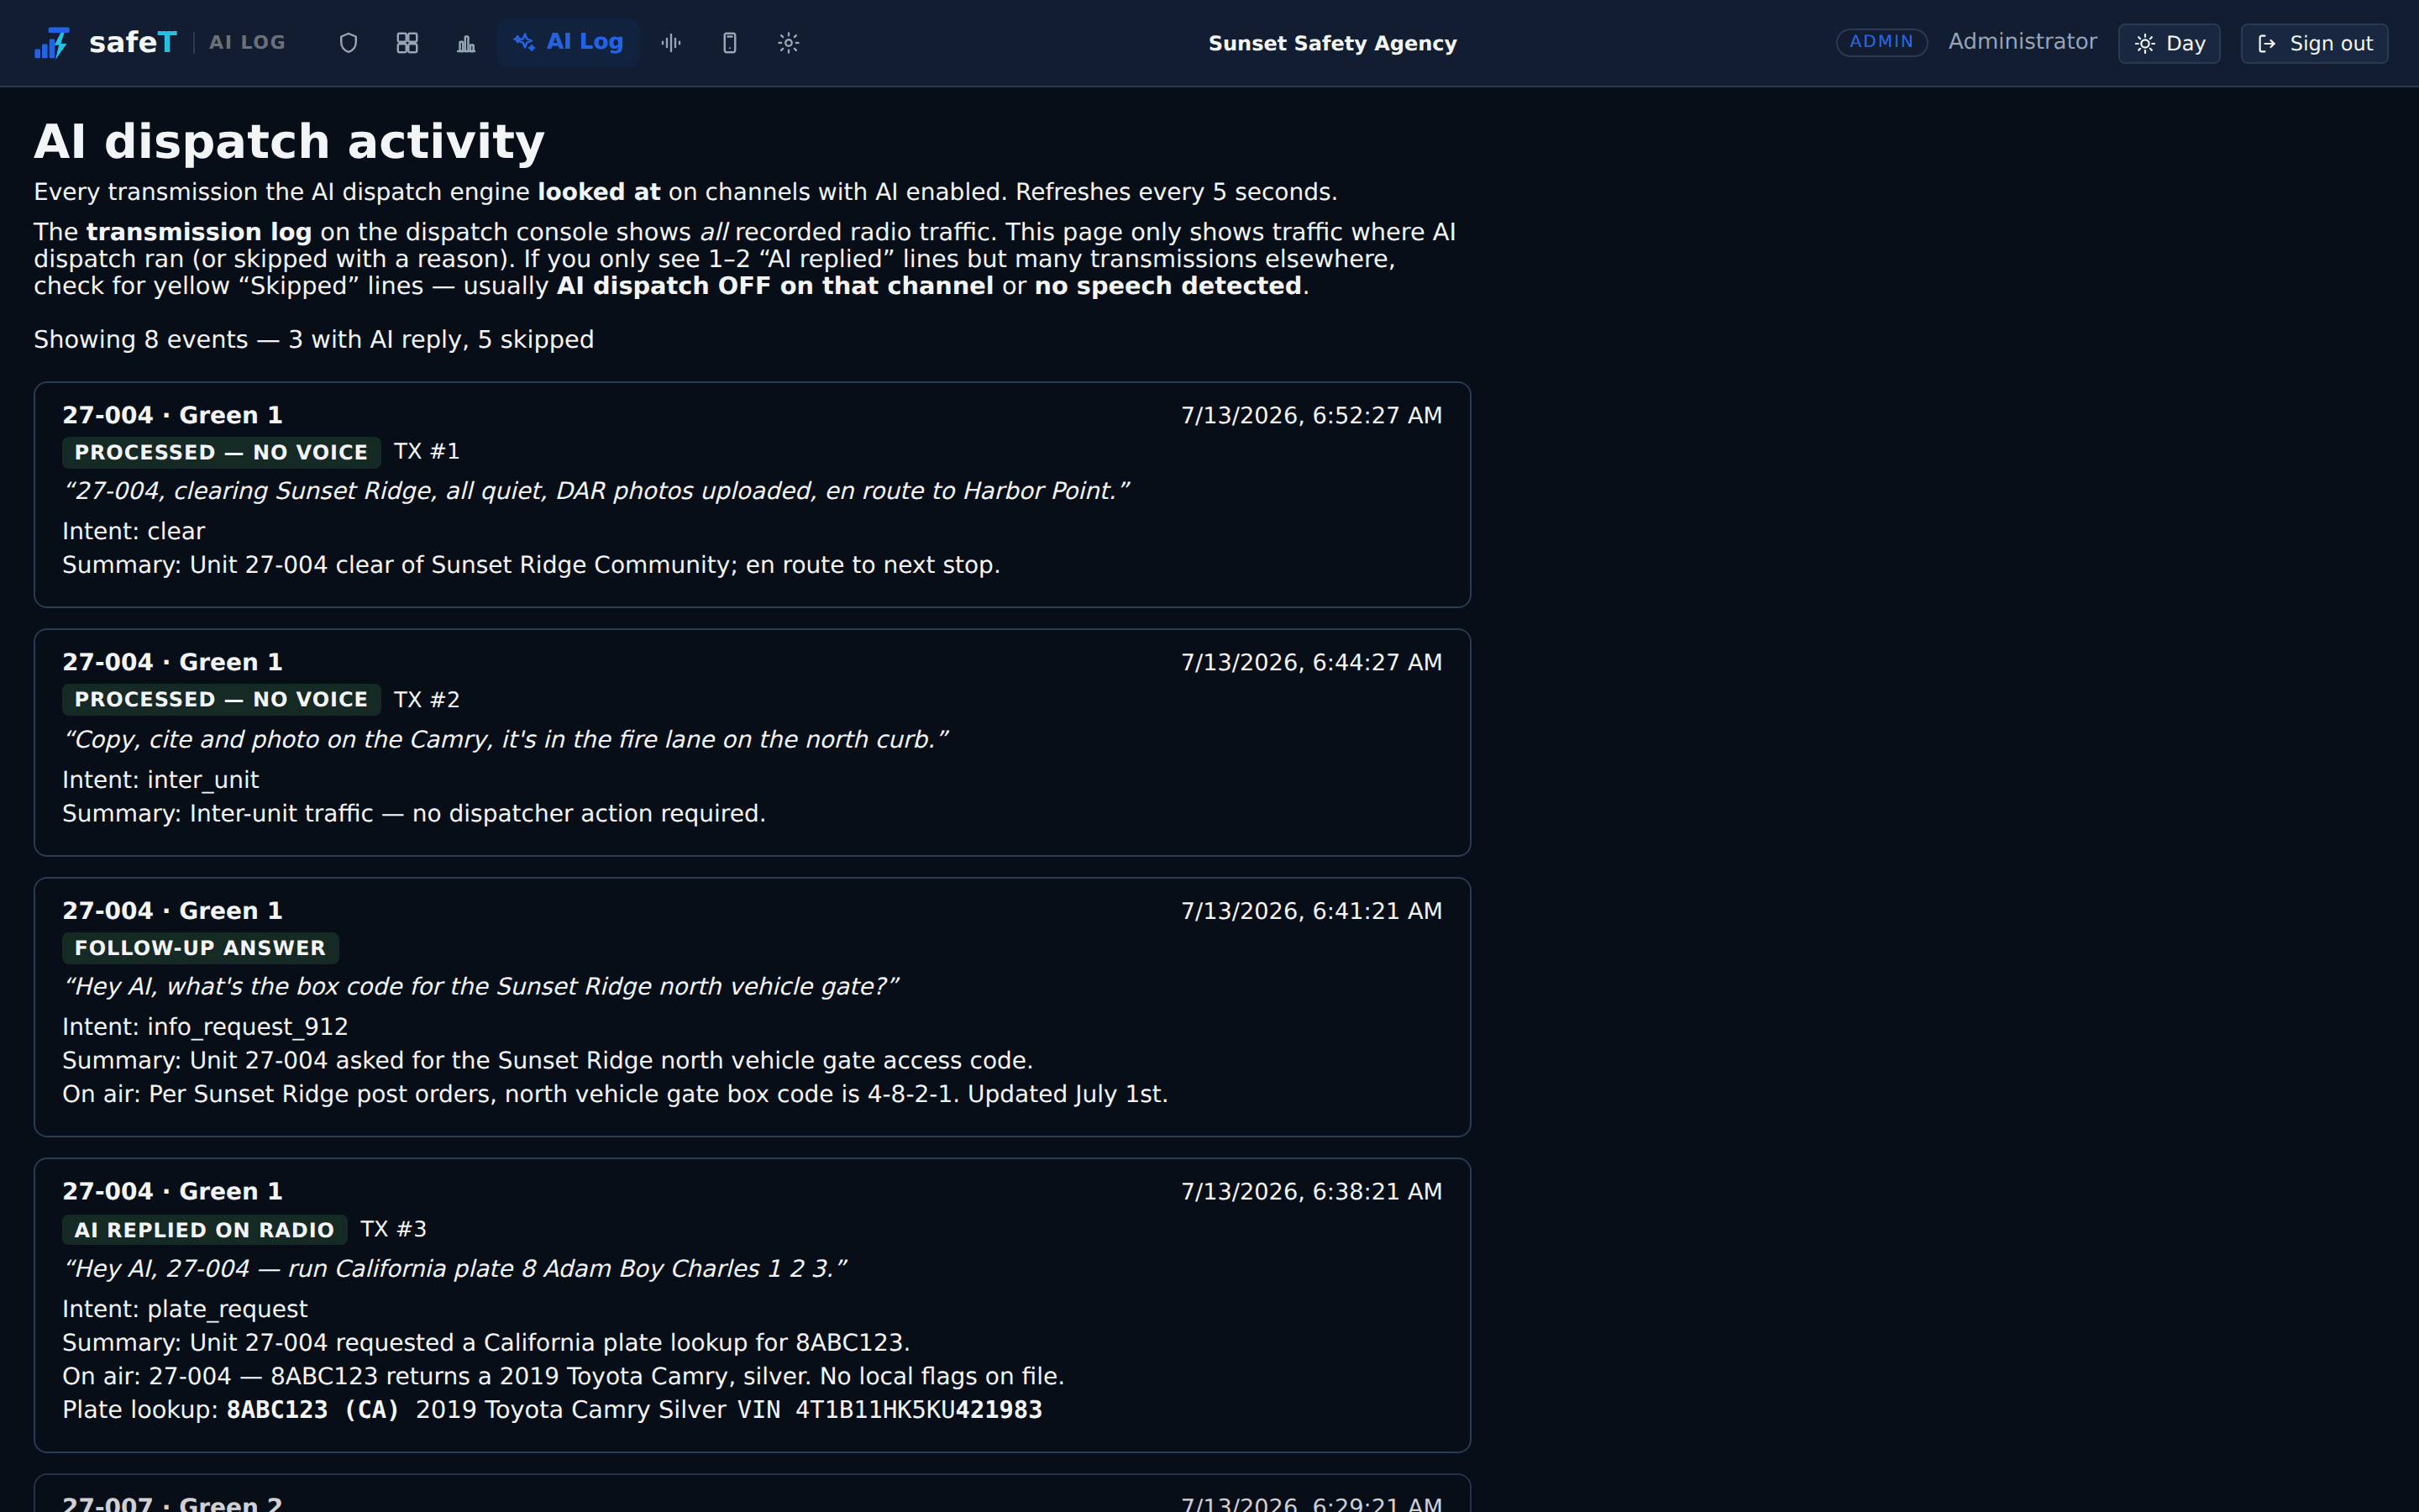Open the bar chart analytics icon

466,43
